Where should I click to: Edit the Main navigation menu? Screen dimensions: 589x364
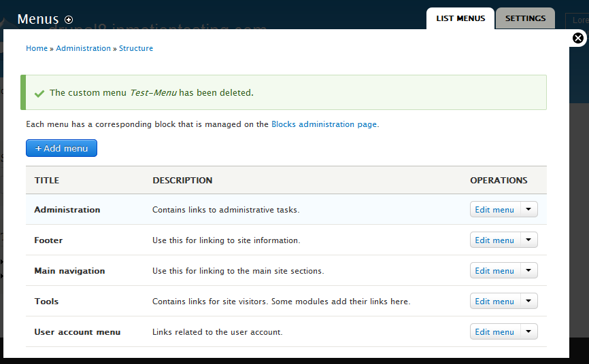pyautogui.click(x=494, y=271)
